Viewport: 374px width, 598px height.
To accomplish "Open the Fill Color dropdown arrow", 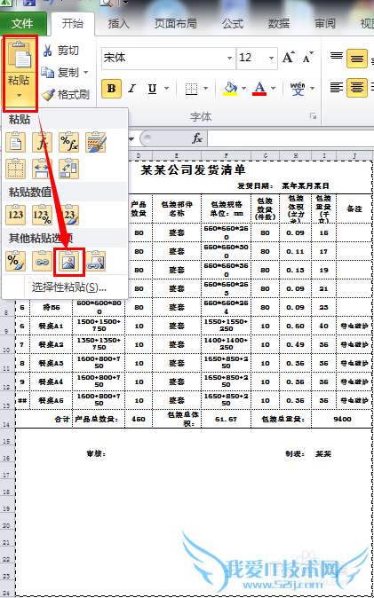I will pyautogui.click(x=243, y=89).
